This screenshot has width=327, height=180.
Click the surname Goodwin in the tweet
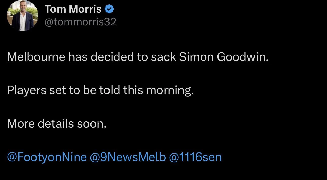click(x=242, y=57)
